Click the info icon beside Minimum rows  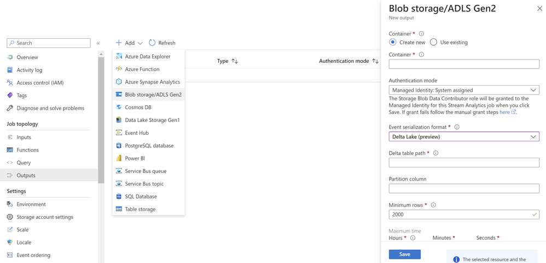coord(434,205)
